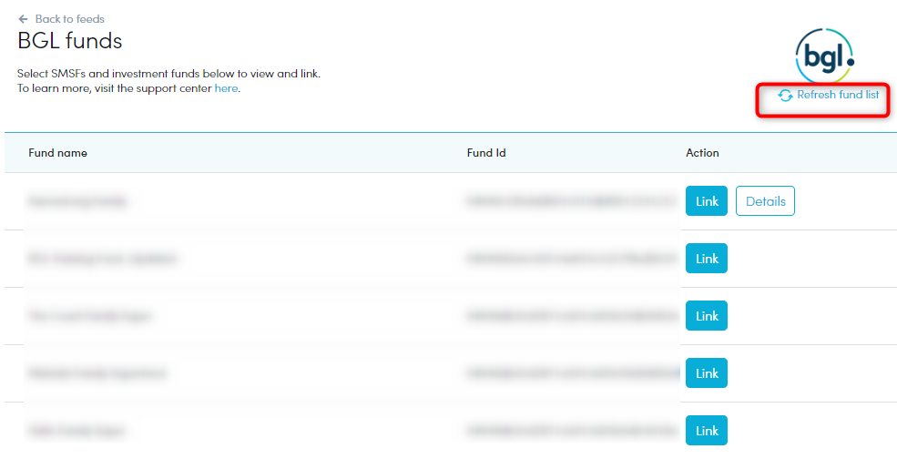Click the refresh arrows icon beside fund list
This screenshot has height=459, width=897.
[786, 96]
